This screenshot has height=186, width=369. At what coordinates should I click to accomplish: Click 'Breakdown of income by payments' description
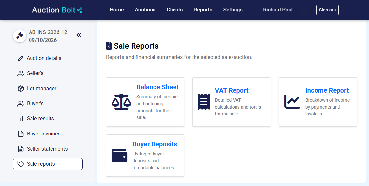(x=327, y=107)
